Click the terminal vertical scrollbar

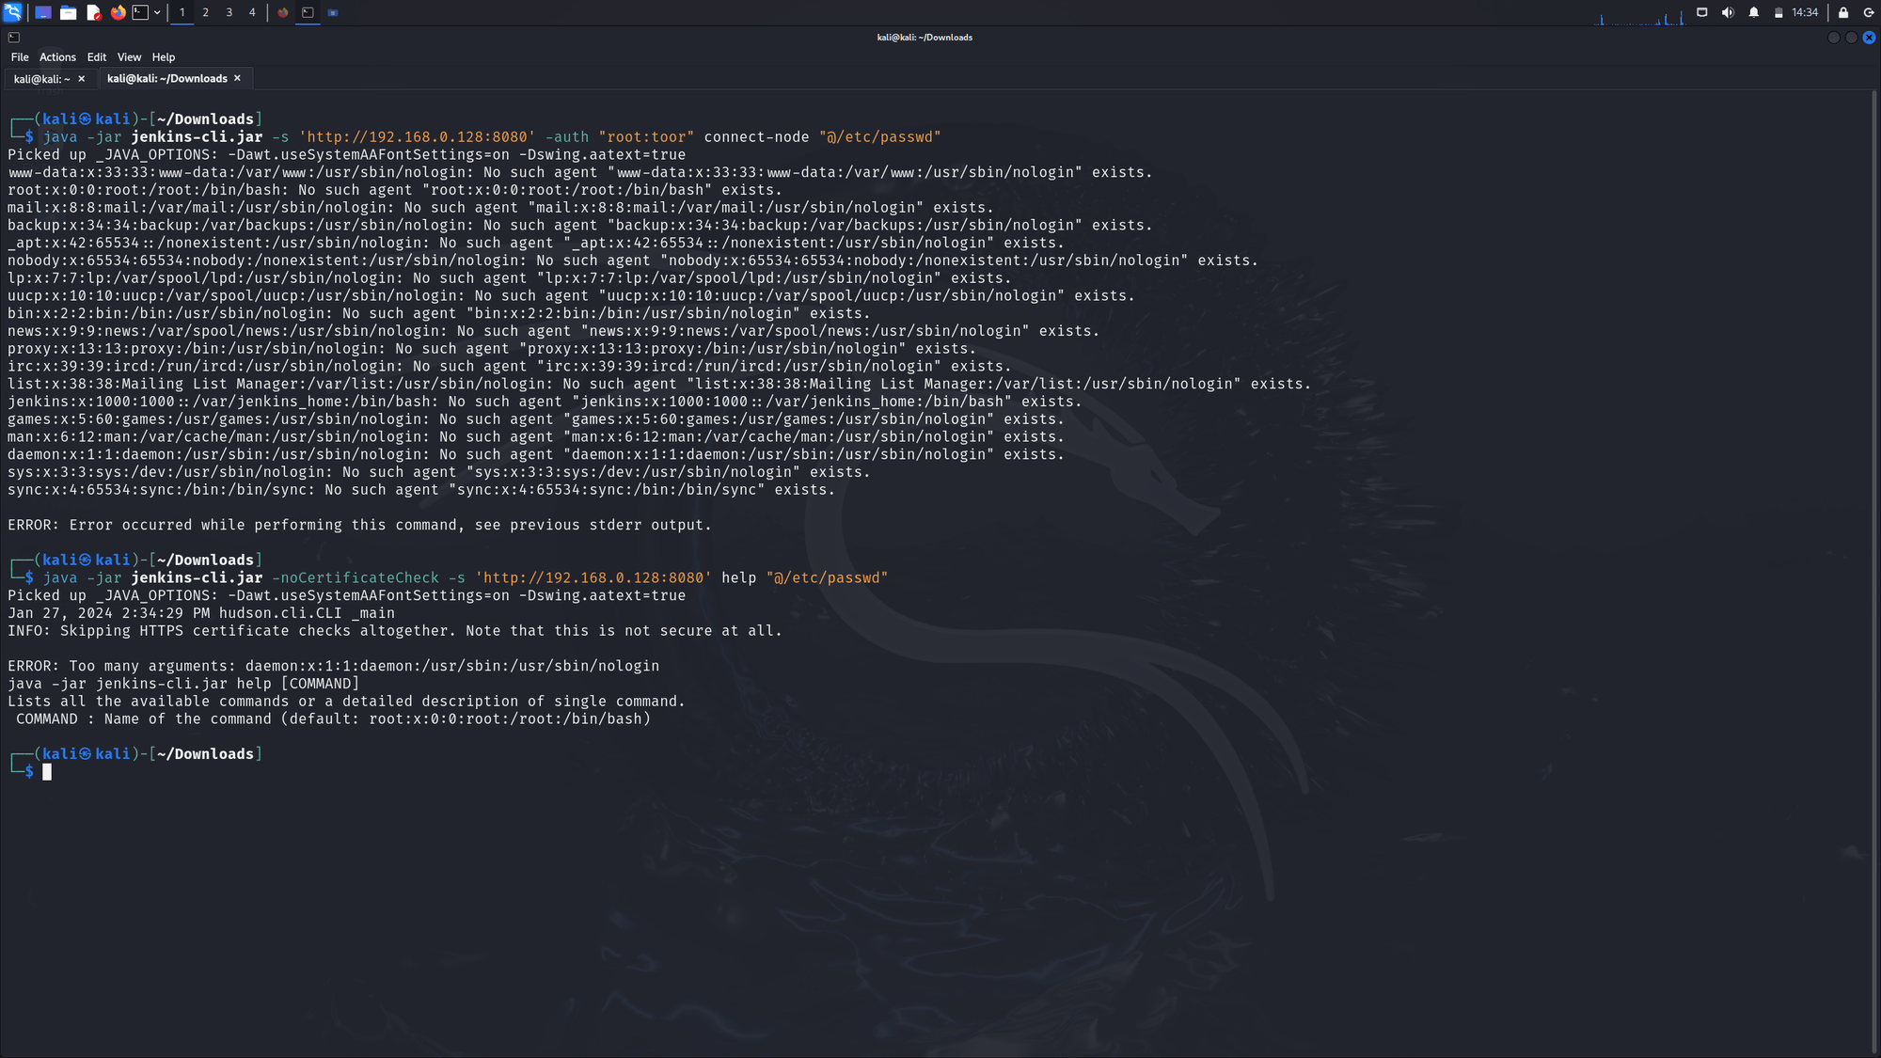[1875, 572]
